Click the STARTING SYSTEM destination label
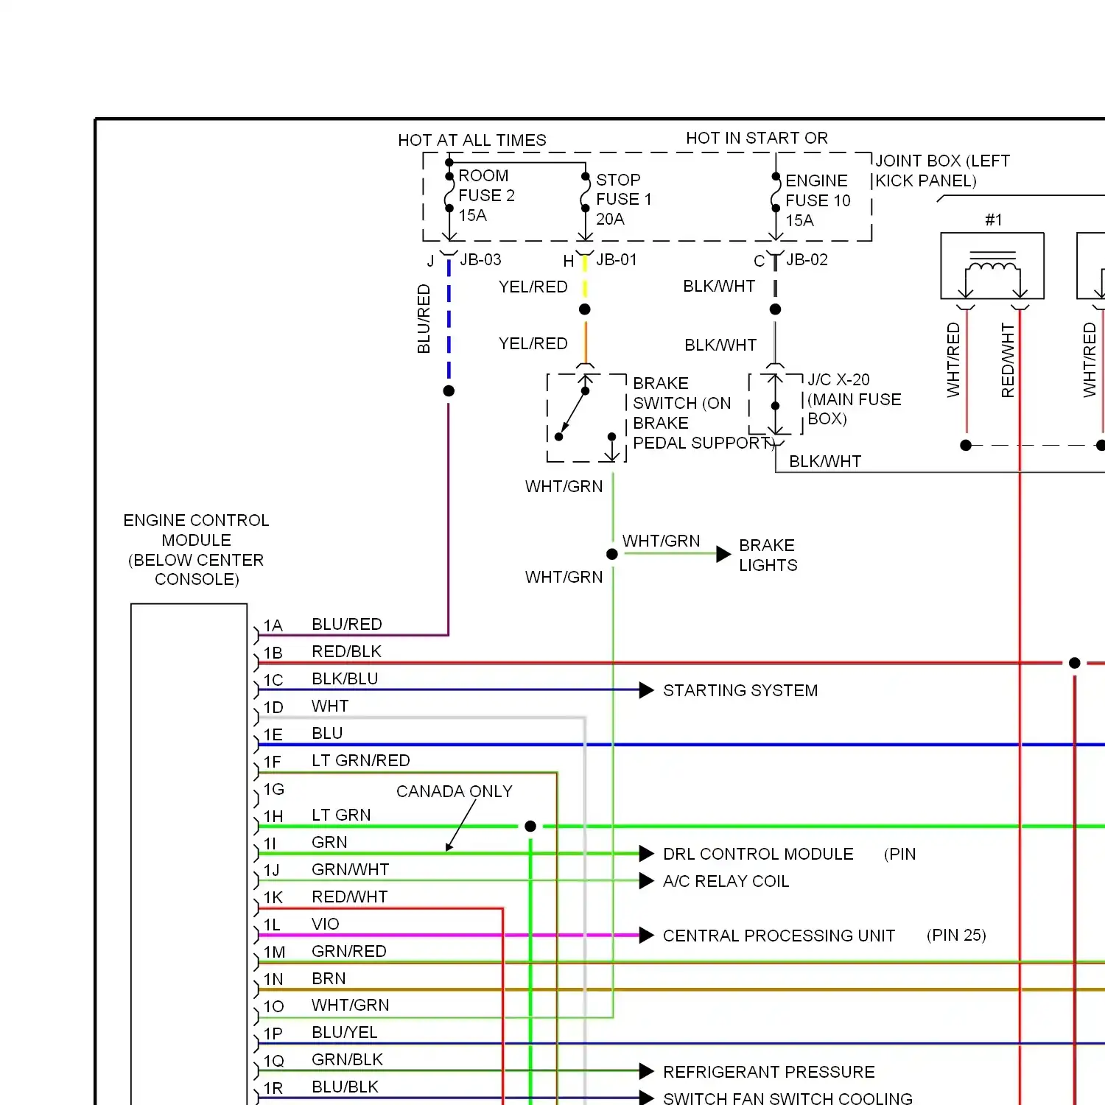 pyautogui.click(x=740, y=690)
